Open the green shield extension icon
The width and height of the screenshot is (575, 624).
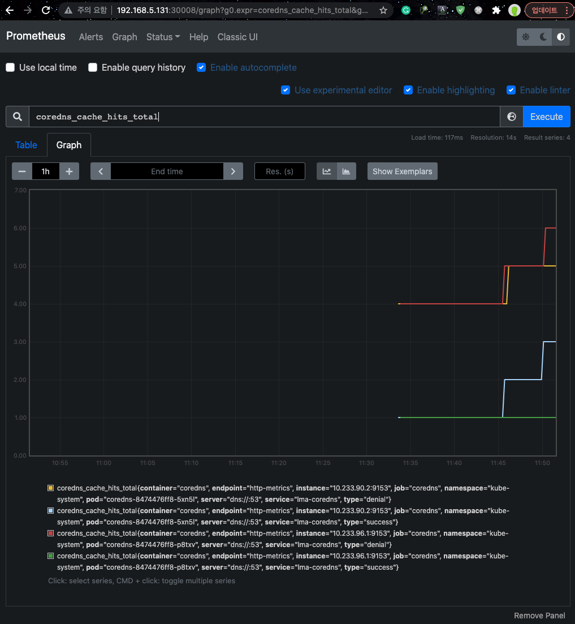(x=460, y=10)
